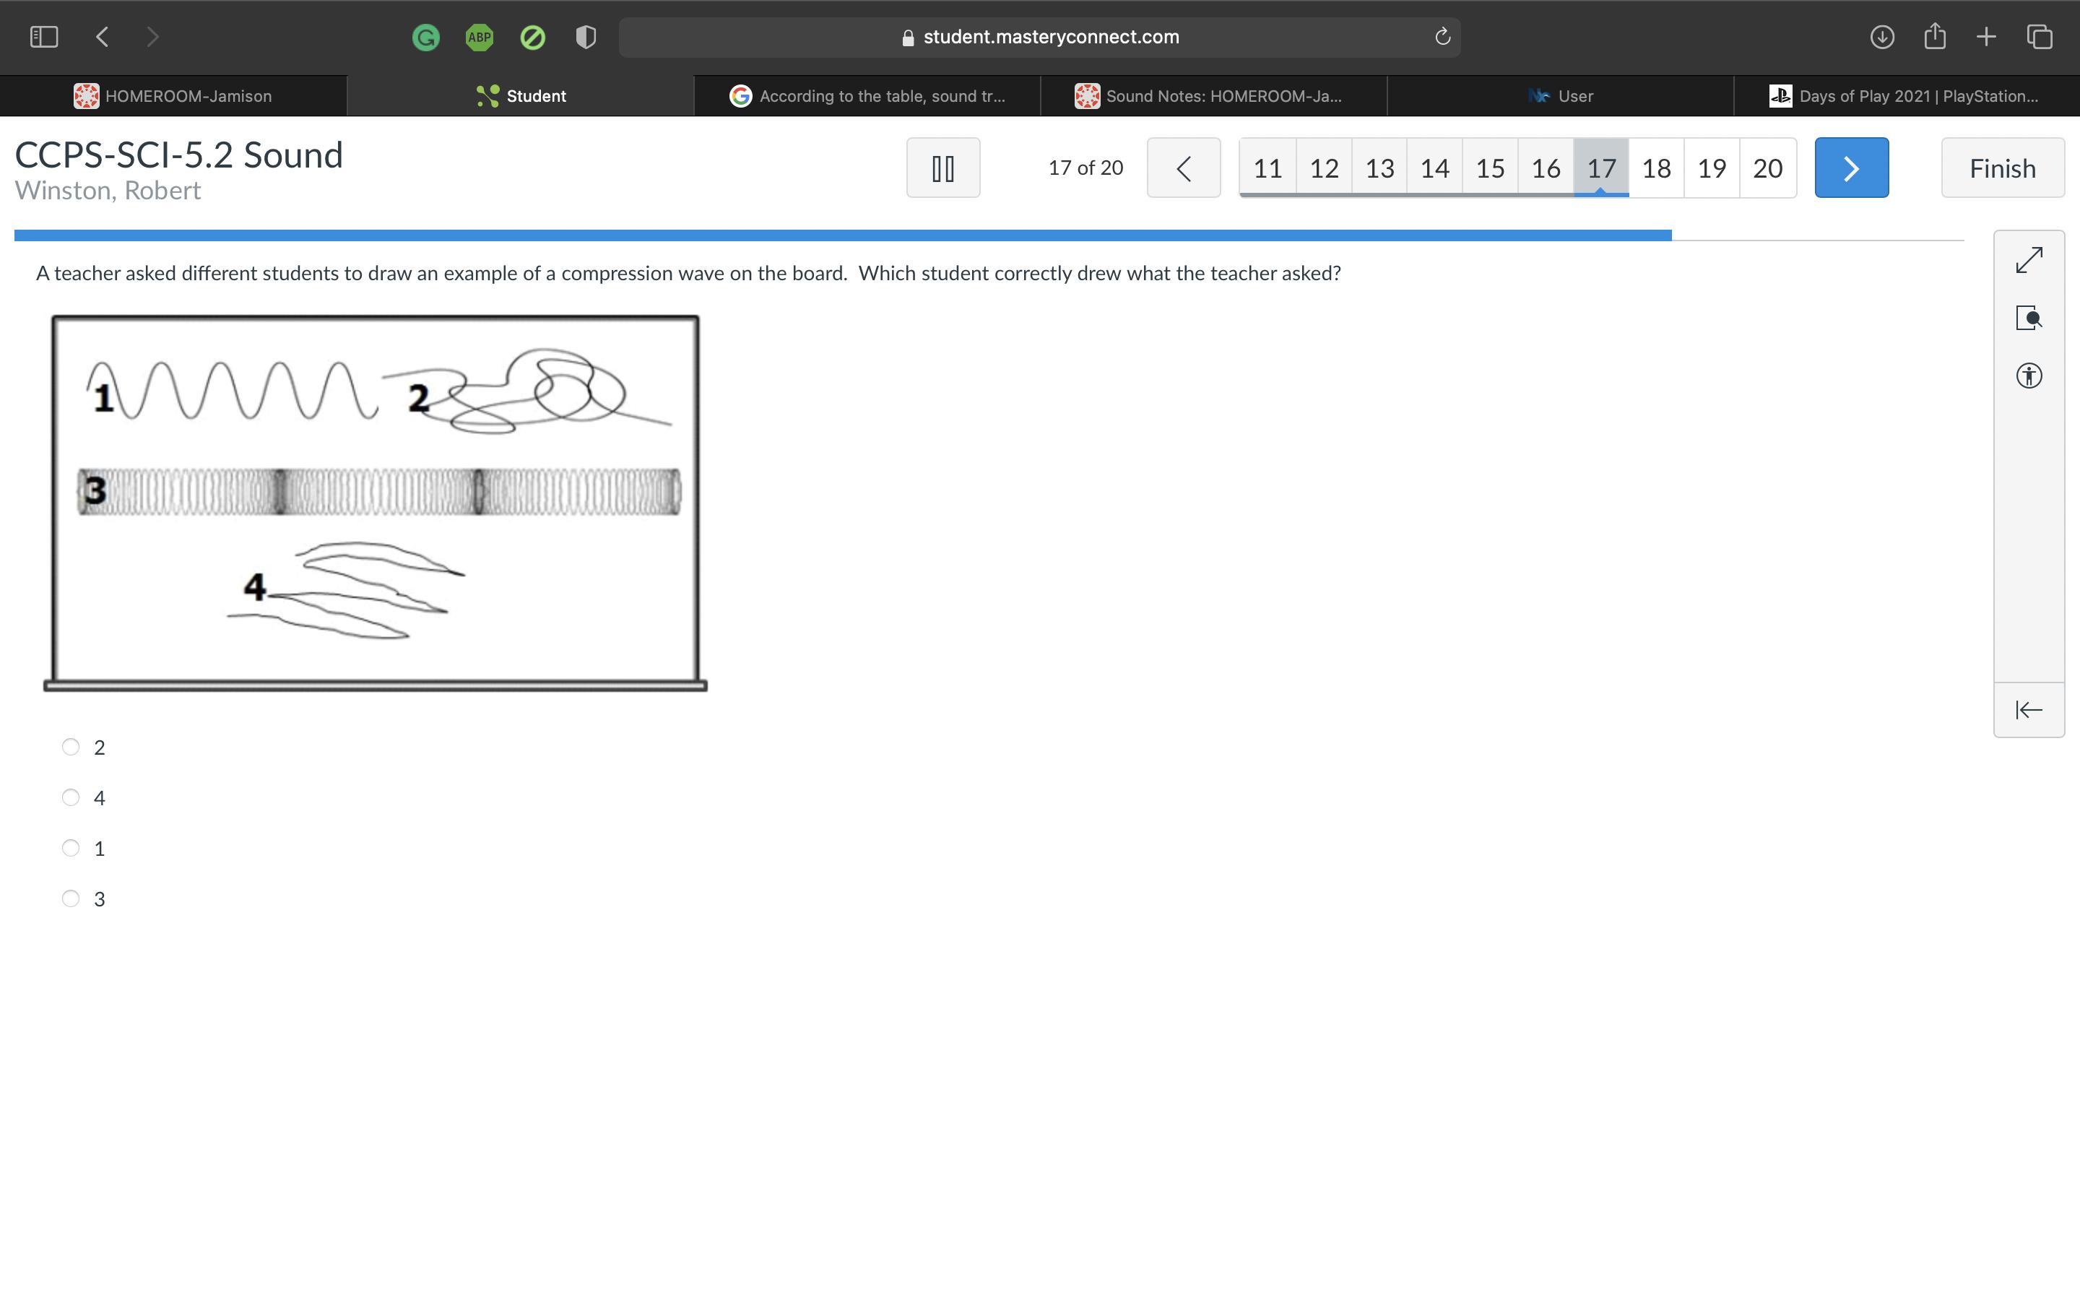Open fullscreen expand arrows icon
Image resolution: width=2080 pixels, height=1300 pixels.
tap(2029, 261)
